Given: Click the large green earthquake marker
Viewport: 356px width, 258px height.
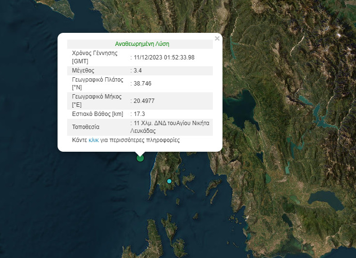Looking at the screenshot, I should pos(140,158).
